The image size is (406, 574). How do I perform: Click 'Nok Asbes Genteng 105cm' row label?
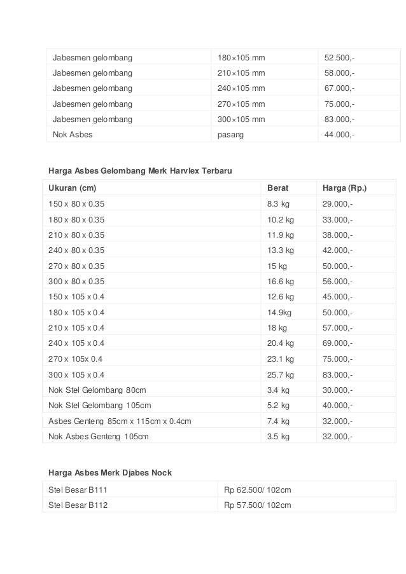click(x=98, y=436)
